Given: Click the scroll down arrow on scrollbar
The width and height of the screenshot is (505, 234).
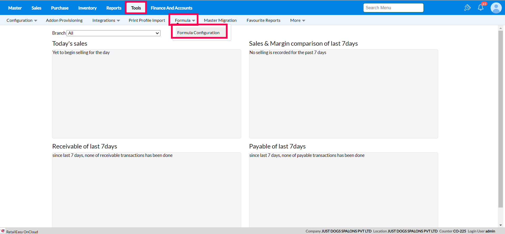Looking at the screenshot, I should (501, 225).
